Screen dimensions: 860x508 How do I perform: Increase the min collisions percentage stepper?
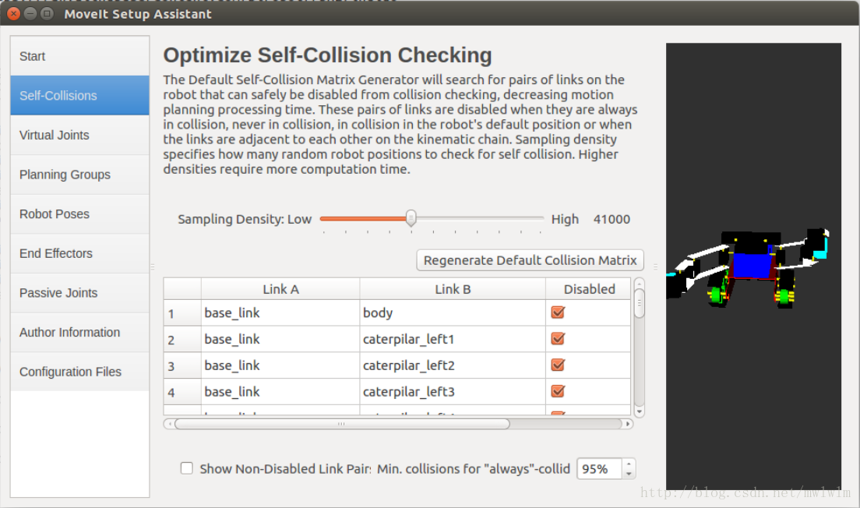click(629, 464)
